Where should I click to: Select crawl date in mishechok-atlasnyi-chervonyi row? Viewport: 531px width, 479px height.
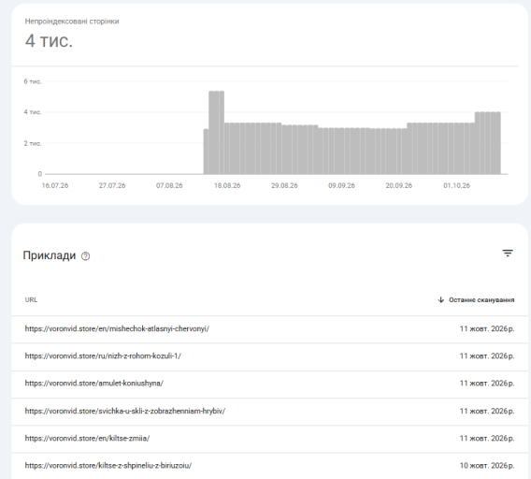point(487,328)
